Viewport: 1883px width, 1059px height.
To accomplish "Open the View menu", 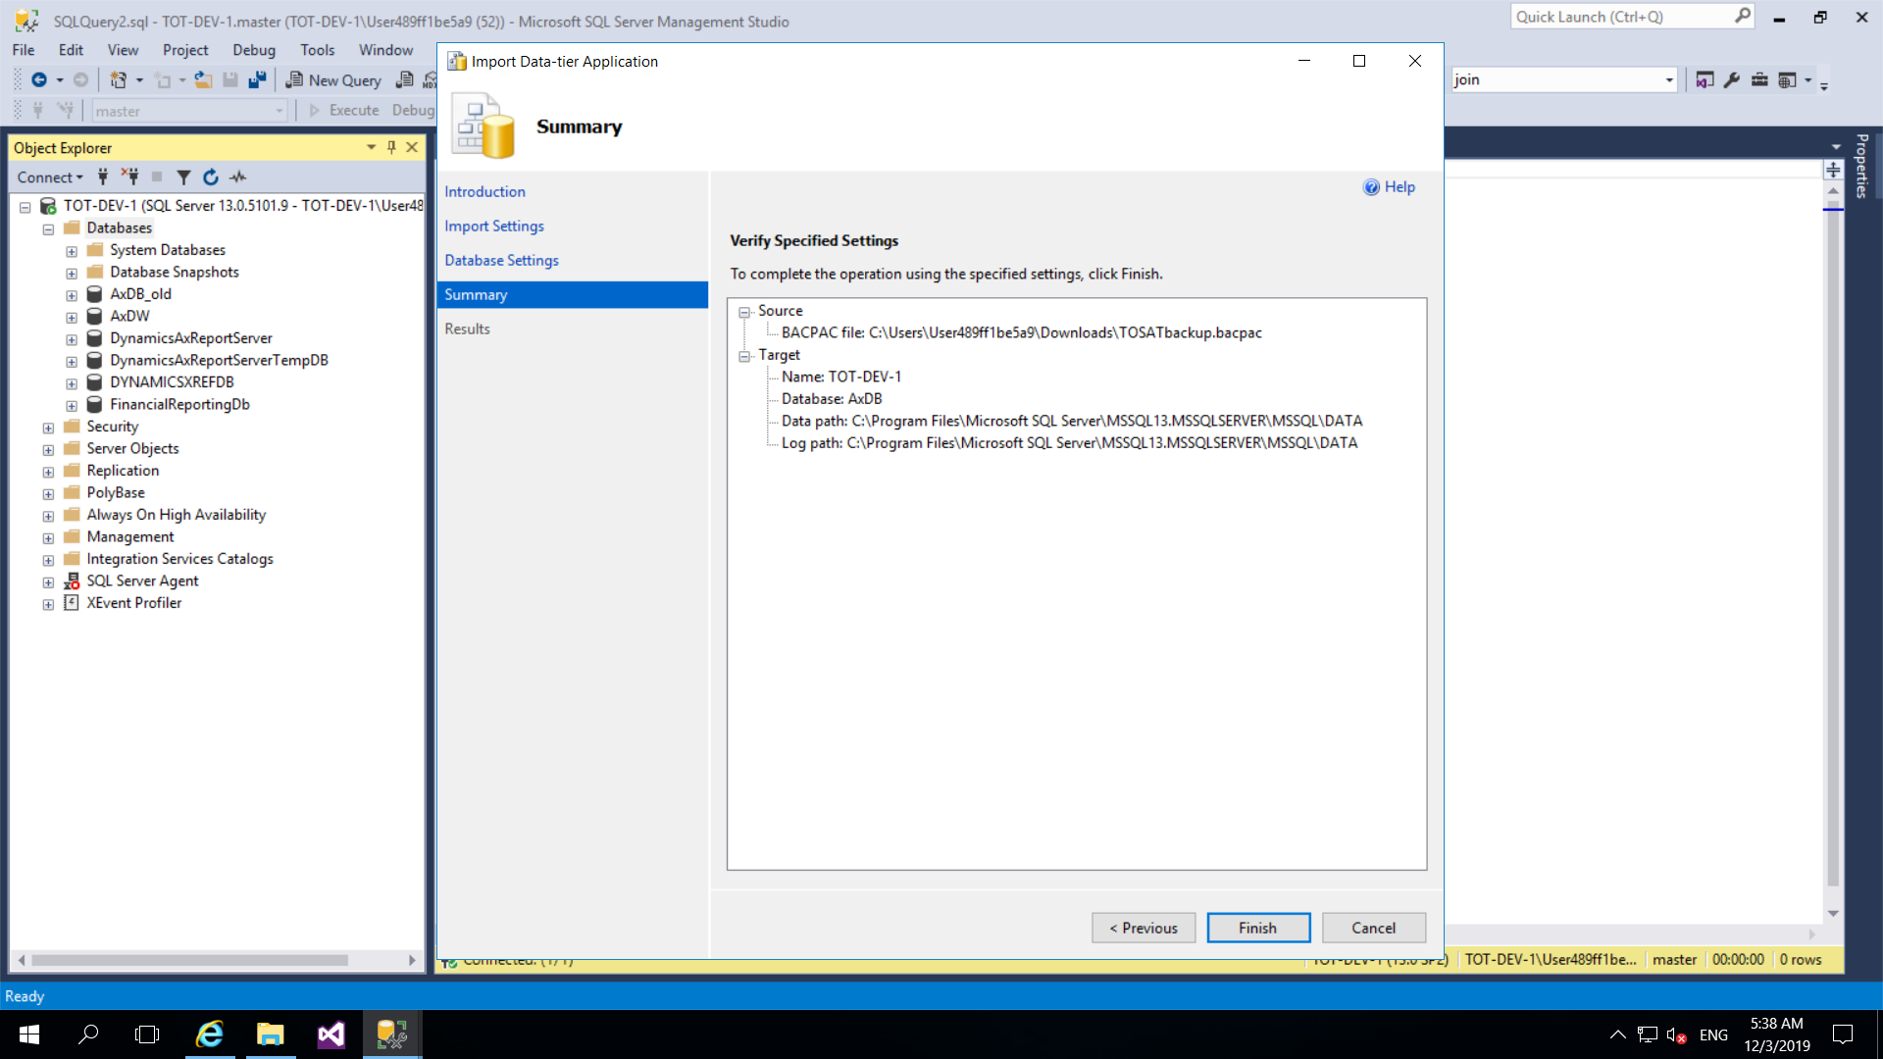I will (123, 50).
